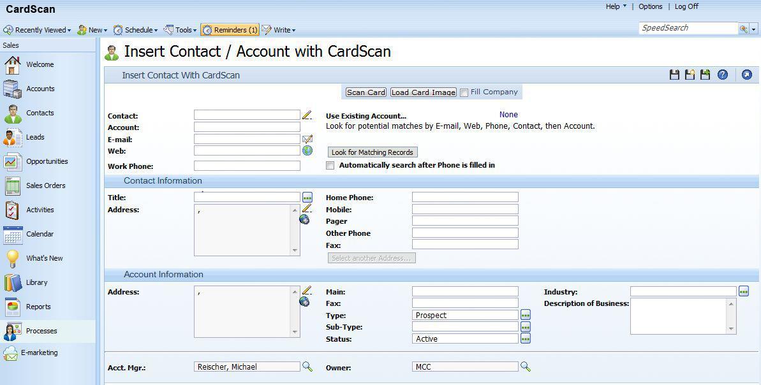Click the SpeedSearch find icon

(x=743, y=29)
